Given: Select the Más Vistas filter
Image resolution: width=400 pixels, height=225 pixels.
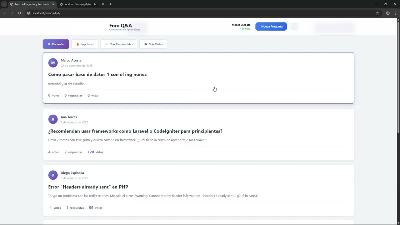Looking at the screenshot, I should [x=153, y=44].
